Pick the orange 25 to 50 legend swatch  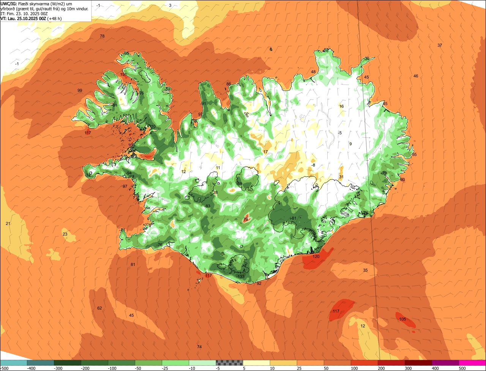pos(310,363)
